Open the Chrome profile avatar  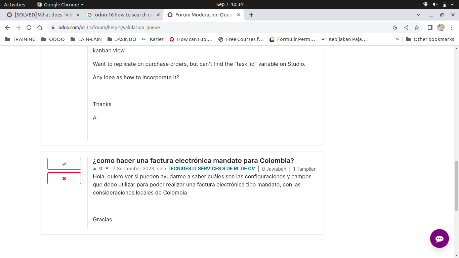(441, 28)
